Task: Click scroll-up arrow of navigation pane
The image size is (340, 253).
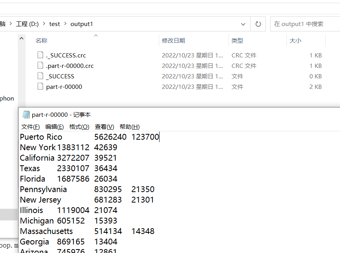Action: point(21,39)
